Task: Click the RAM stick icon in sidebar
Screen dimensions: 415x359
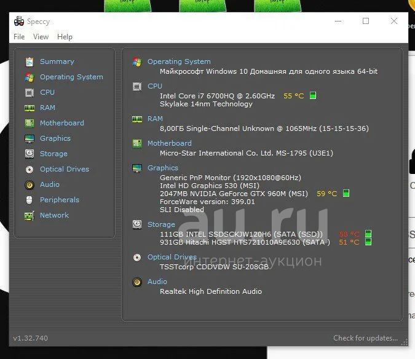Action: (30, 108)
